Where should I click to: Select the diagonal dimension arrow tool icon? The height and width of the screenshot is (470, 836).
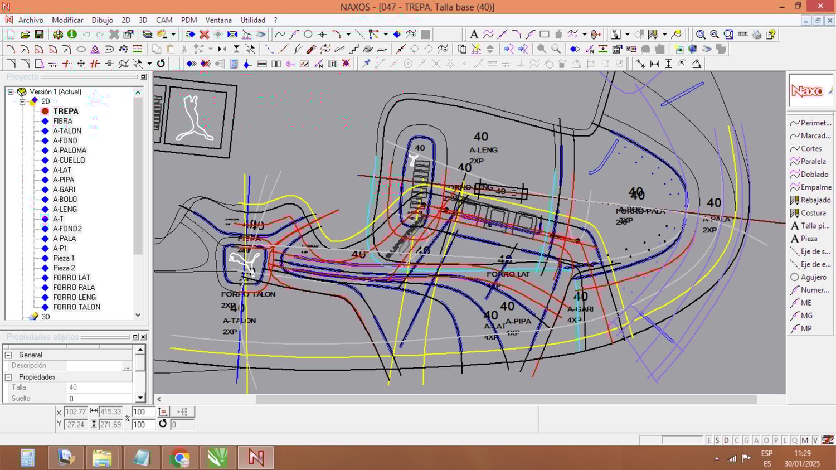(641, 64)
